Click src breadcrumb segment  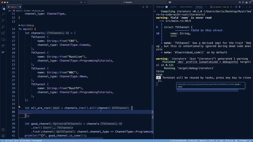pyautogui.click(x=9, y=11)
